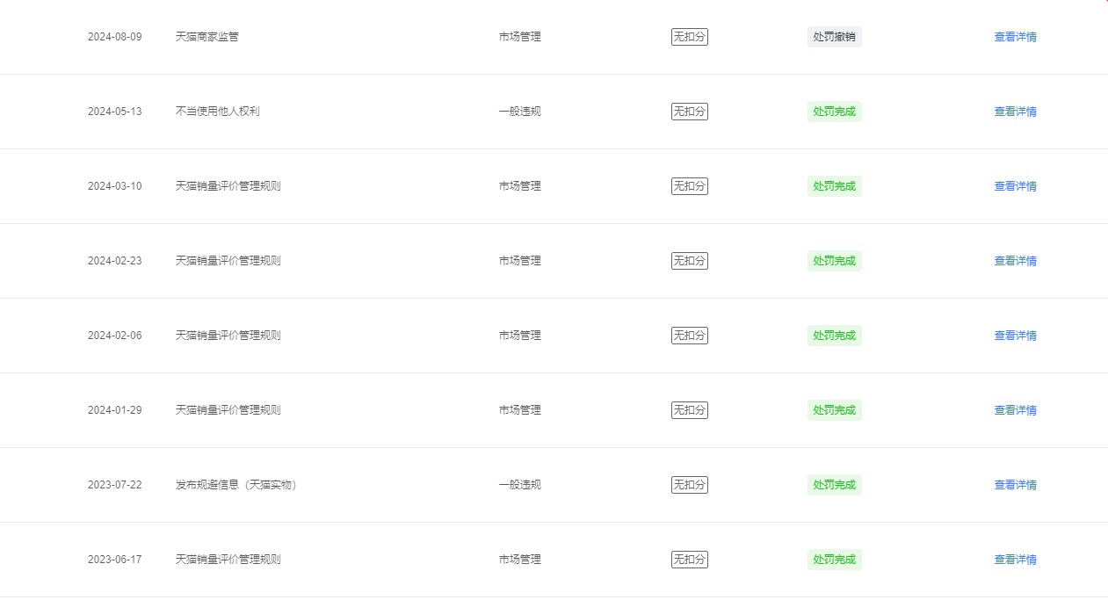Screen dimensions: 1108x600
Task: Click 市场管理 type in the 2024-08-09 row
Action: [x=519, y=37]
